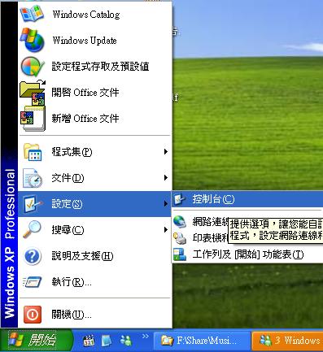Click the red 關機 power icon
The image size is (323, 352).
click(x=33, y=315)
